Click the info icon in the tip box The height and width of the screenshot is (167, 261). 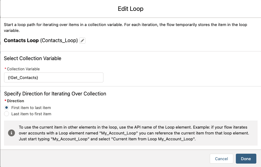pos(11,133)
